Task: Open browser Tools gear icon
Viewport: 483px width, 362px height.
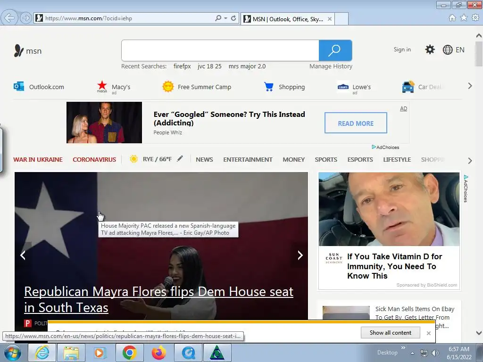Action: [x=475, y=17]
